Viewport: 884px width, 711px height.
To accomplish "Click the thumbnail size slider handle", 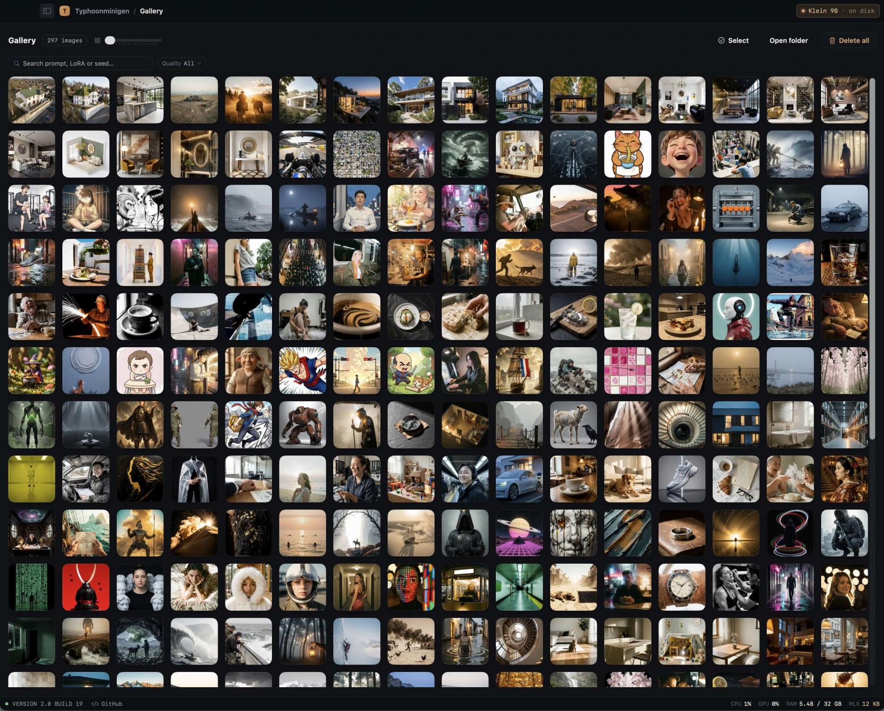I will tap(110, 40).
